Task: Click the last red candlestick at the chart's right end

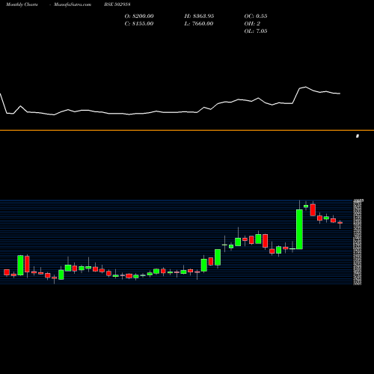Action: (x=340, y=223)
